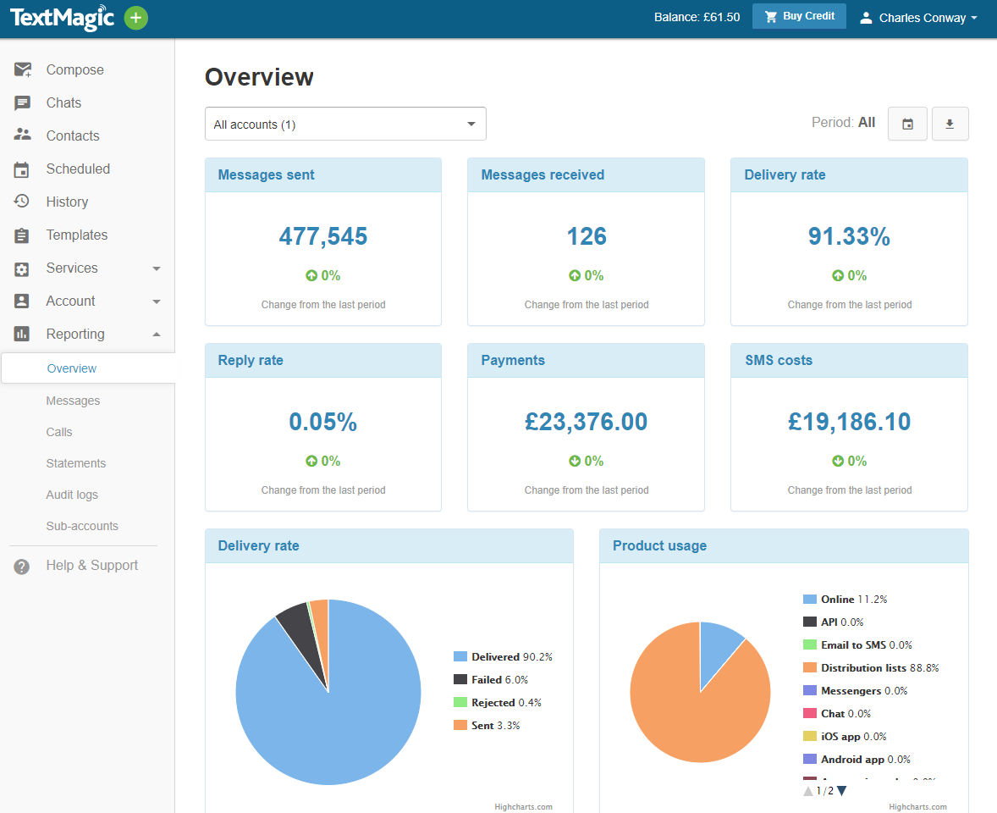Image resolution: width=997 pixels, height=813 pixels.
Task: Click the Help & Support question icon
Action: (x=22, y=567)
